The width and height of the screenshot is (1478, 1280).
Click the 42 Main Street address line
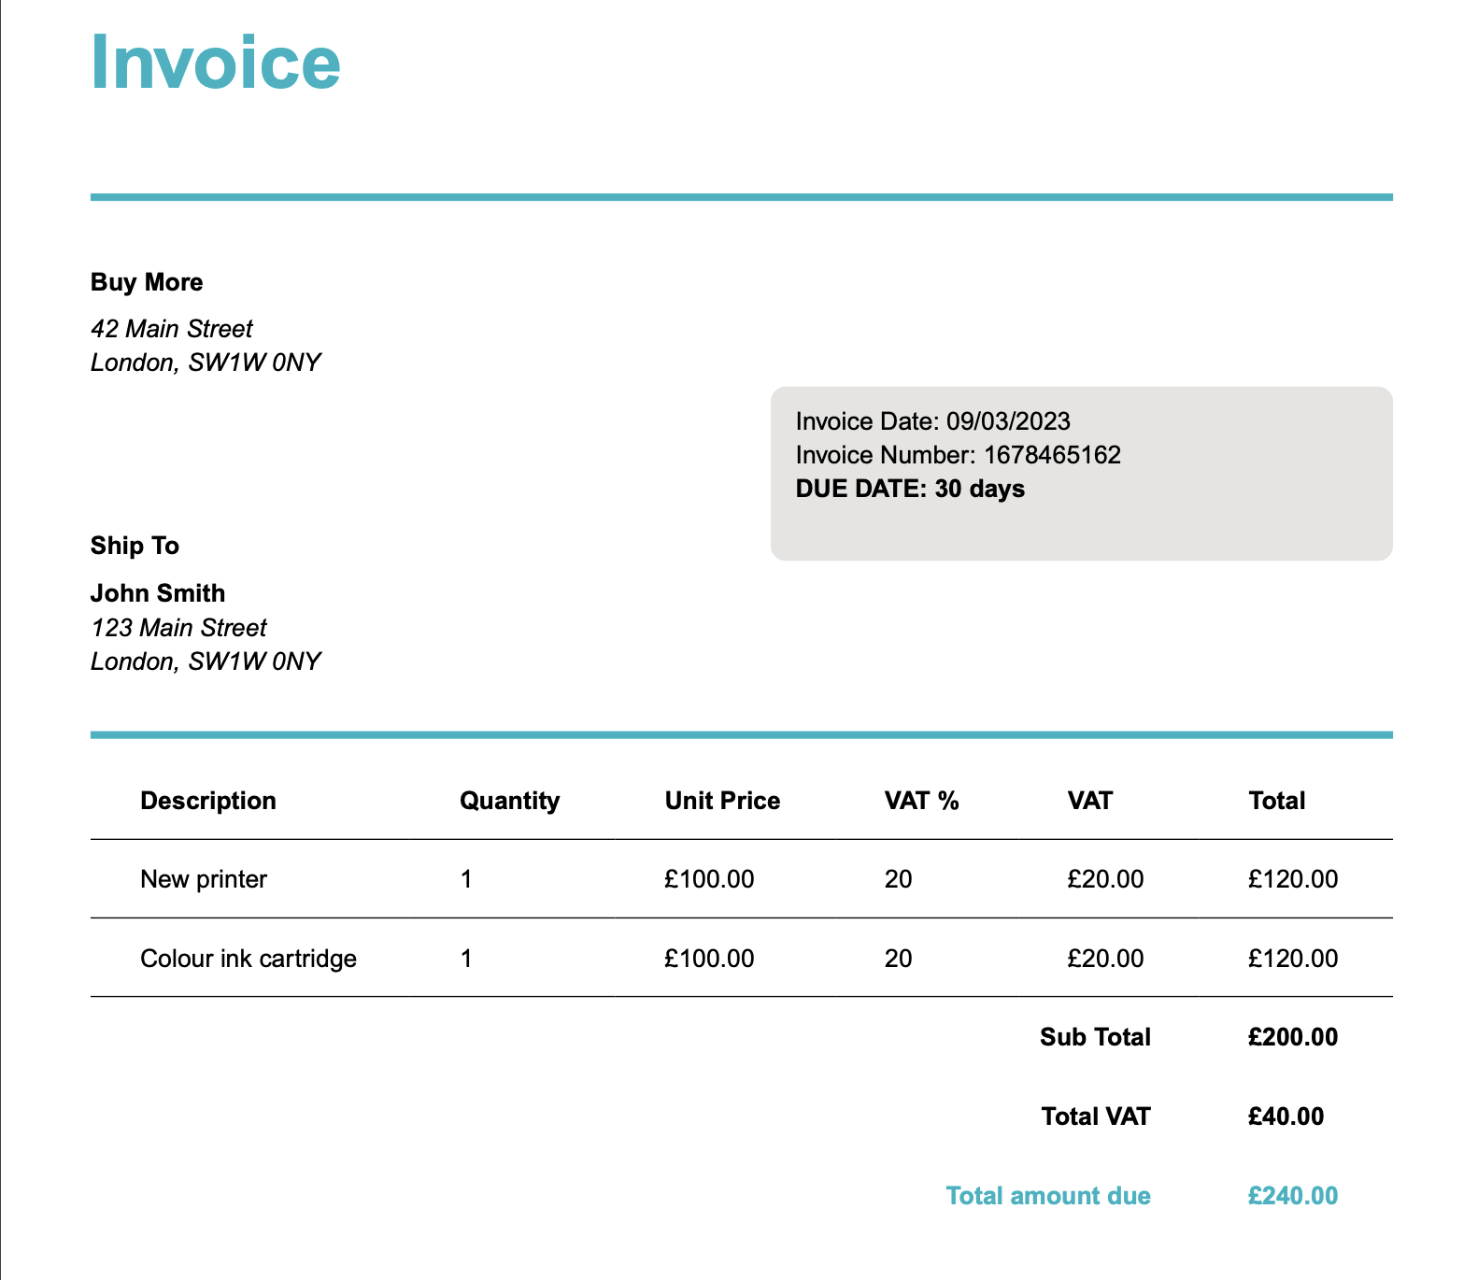(172, 329)
